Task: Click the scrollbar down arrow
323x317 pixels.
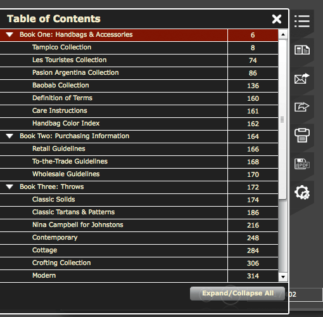Action: (x=283, y=276)
